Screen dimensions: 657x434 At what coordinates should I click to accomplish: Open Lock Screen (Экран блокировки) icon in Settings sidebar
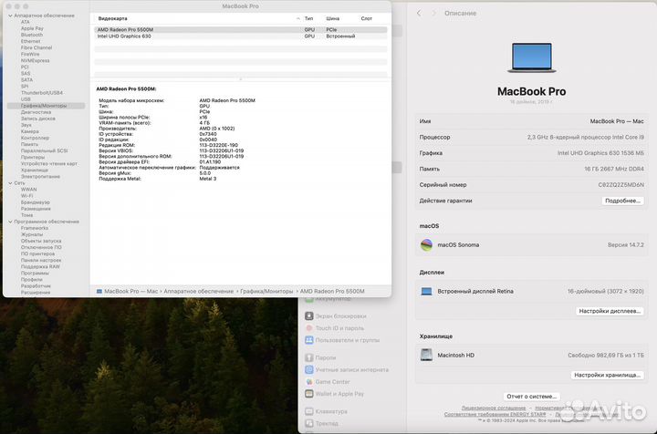[x=309, y=316]
